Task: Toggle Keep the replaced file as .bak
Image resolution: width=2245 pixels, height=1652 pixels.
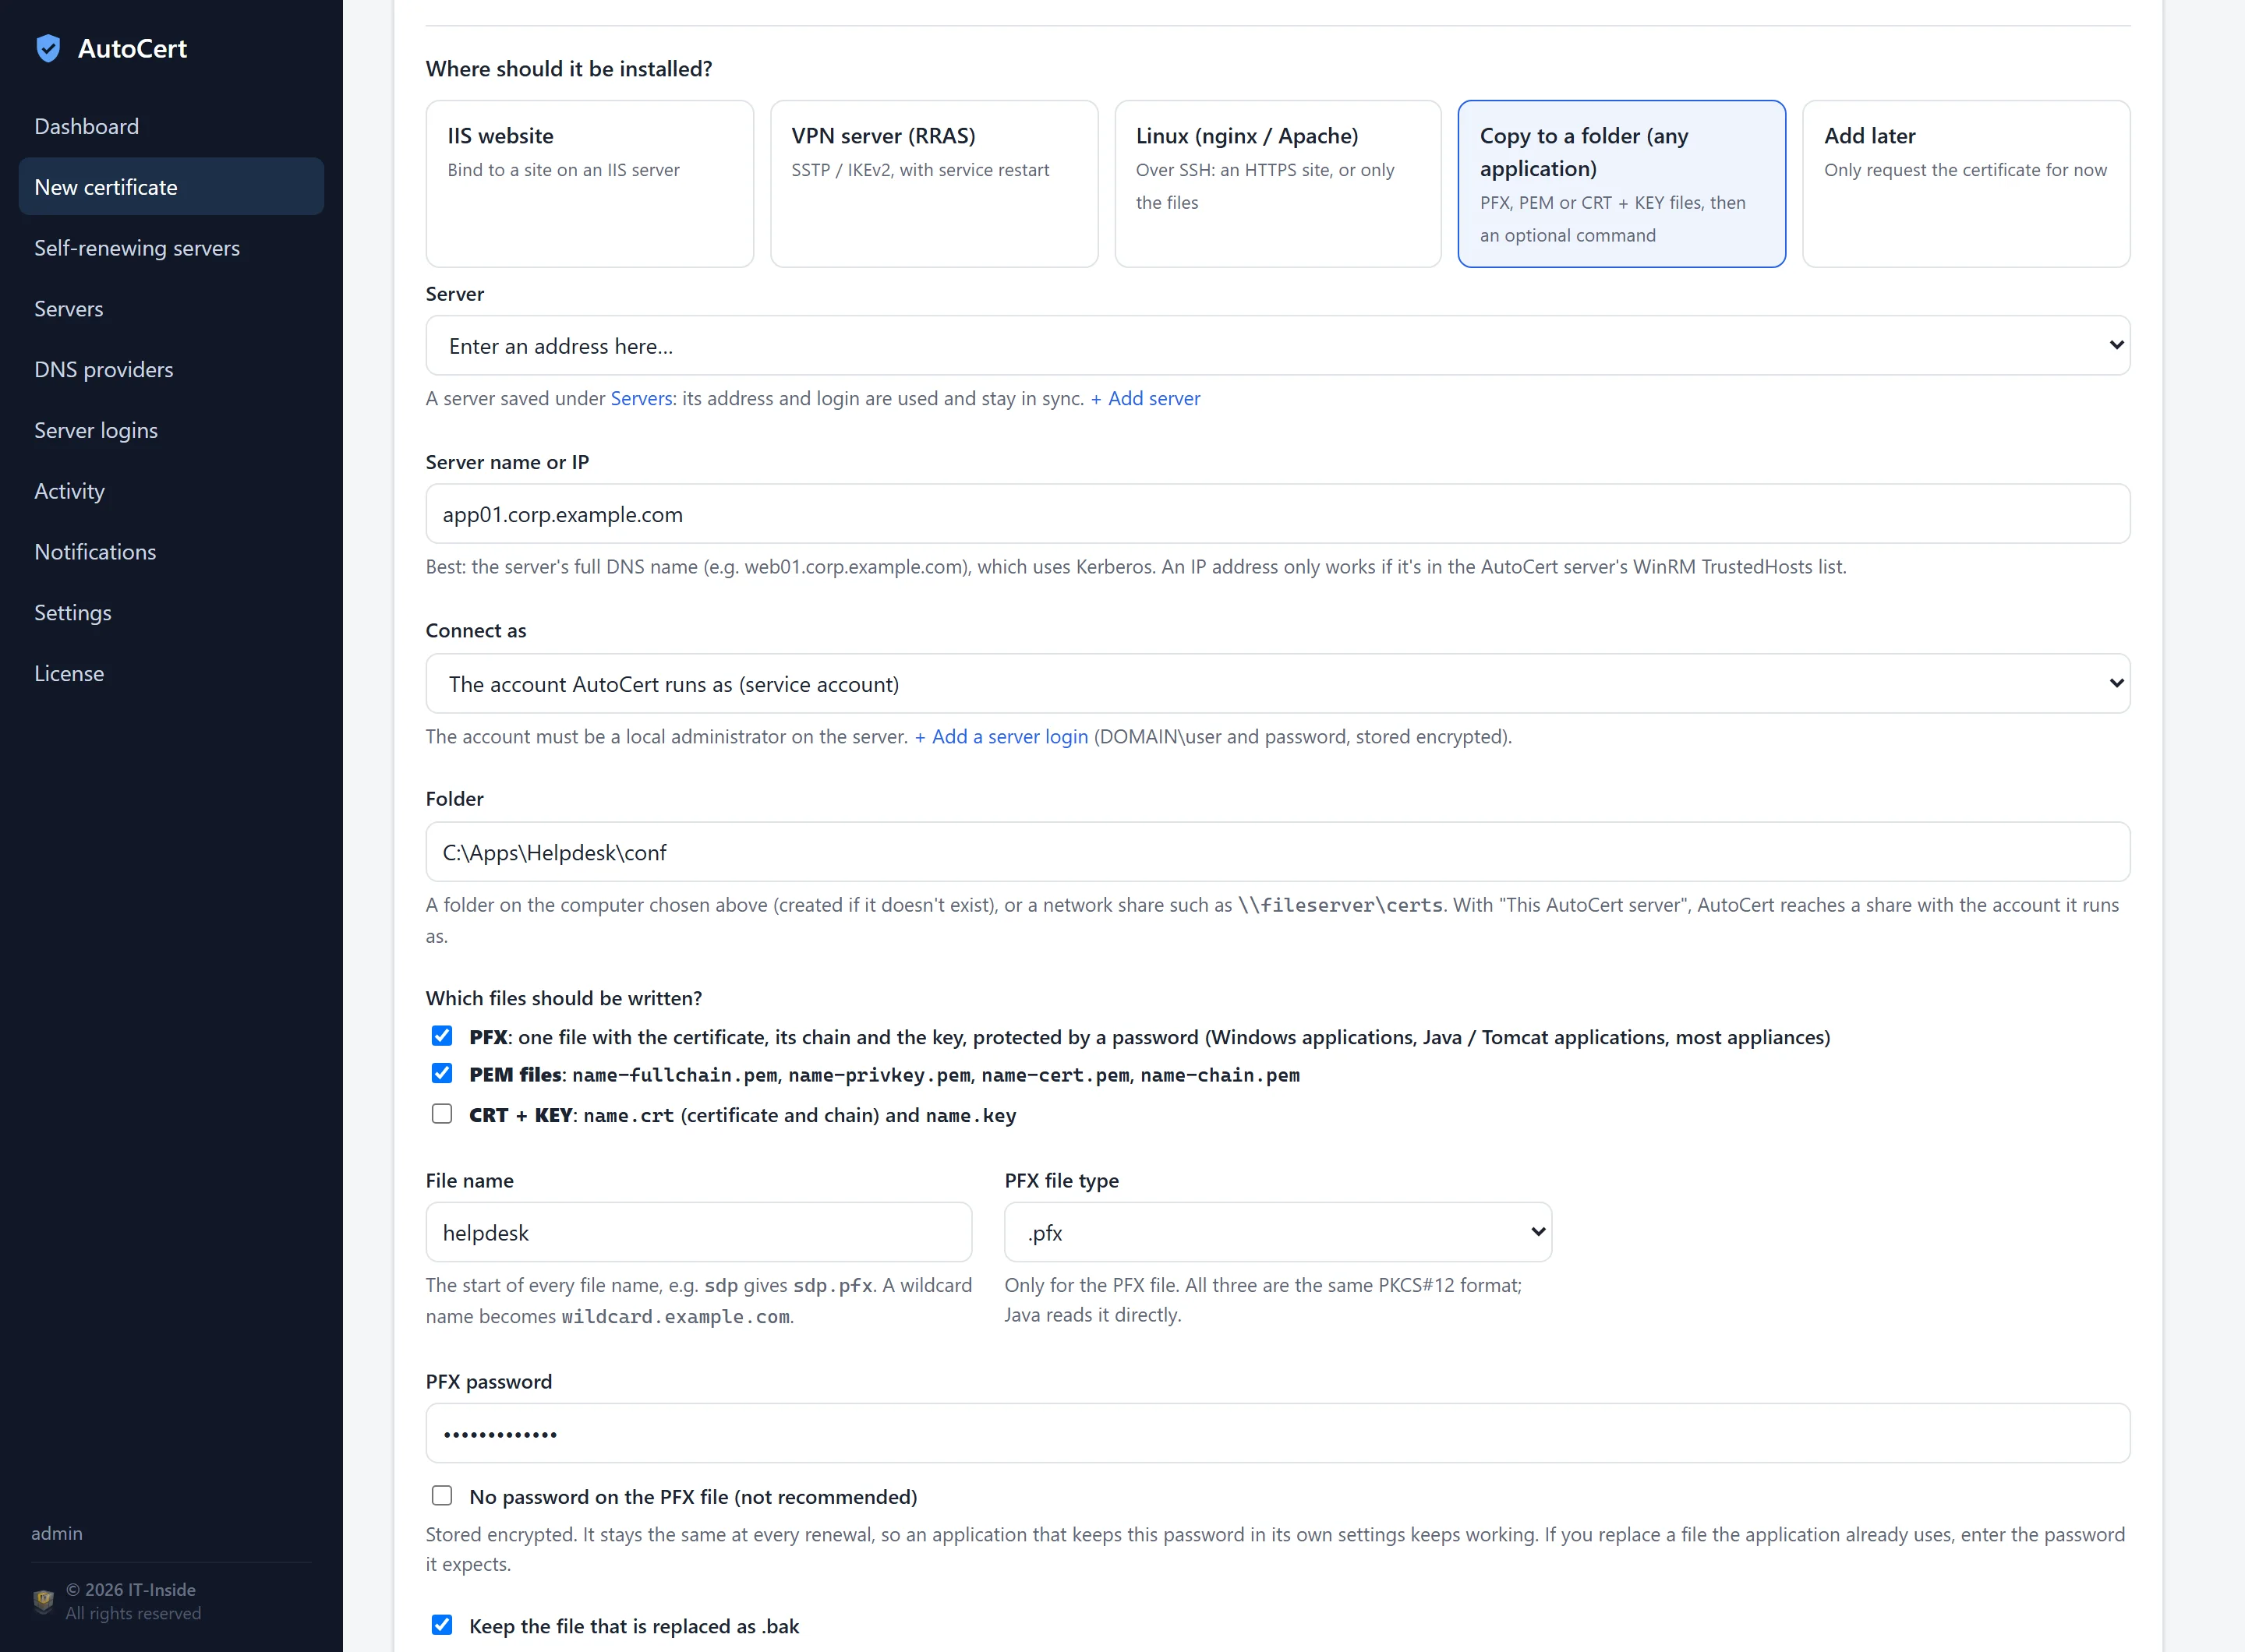Action: point(441,1625)
